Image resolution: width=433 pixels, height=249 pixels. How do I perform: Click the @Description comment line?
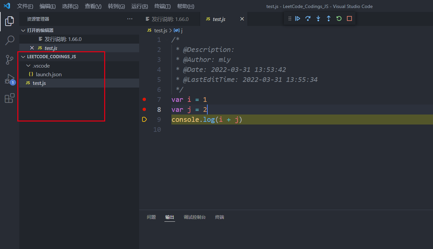(205, 50)
